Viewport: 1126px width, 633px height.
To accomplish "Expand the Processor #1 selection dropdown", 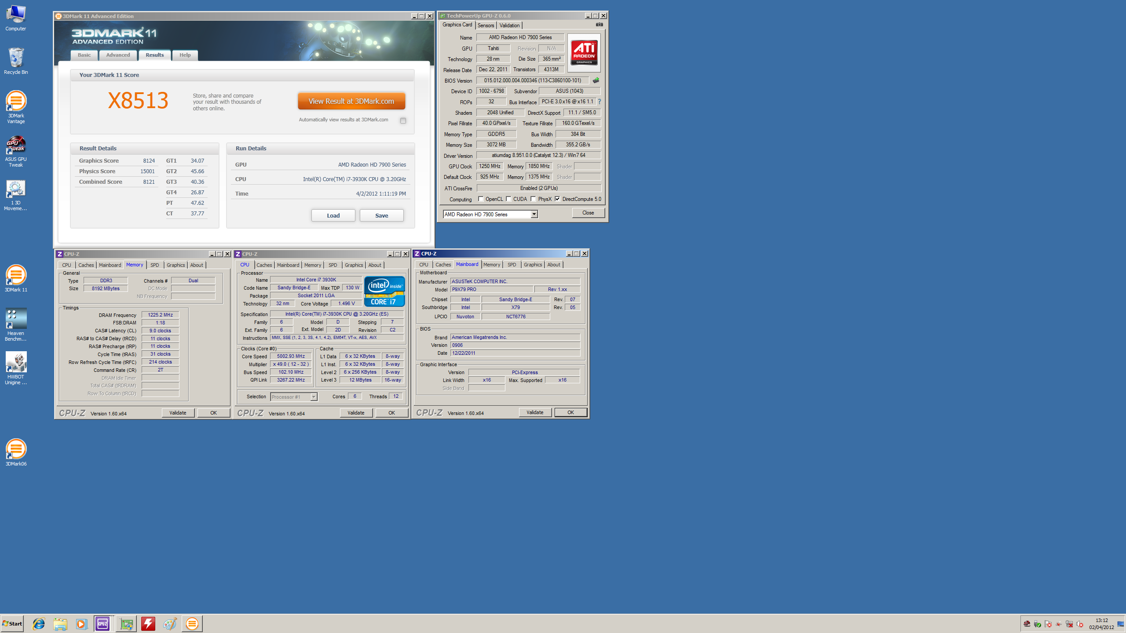I will [314, 397].
